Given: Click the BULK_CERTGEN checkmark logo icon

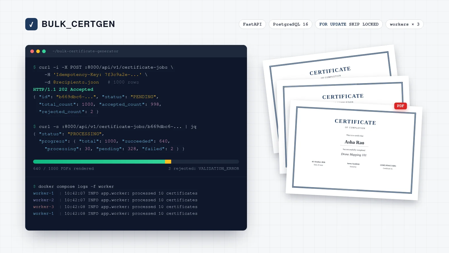Looking at the screenshot, I should tap(31, 24).
